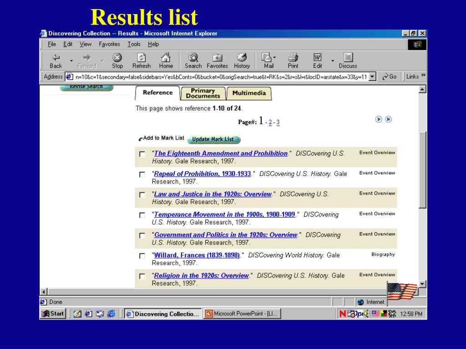Screen dimensions: 466x349
Task: Open Willard, Frances (1839-1898) link
Action: (197, 255)
